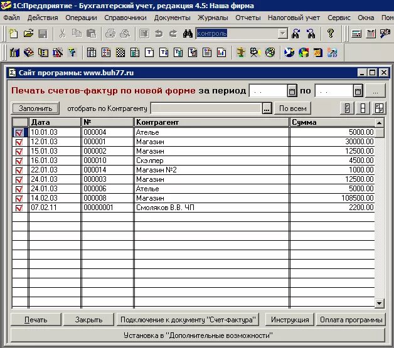Open the Инструкция button
The image size is (394, 348).
(x=290, y=320)
